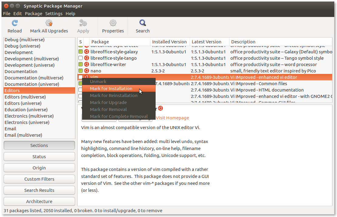Click Ubuntu logo icon beside libreoffice-style-galaxy
337x217 pixels.
pyautogui.click(x=86, y=52)
